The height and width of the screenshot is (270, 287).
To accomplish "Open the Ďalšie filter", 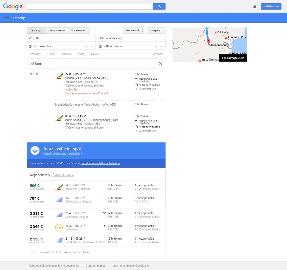I will [x=96, y=54].
